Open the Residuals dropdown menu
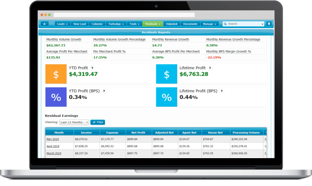 153,24
